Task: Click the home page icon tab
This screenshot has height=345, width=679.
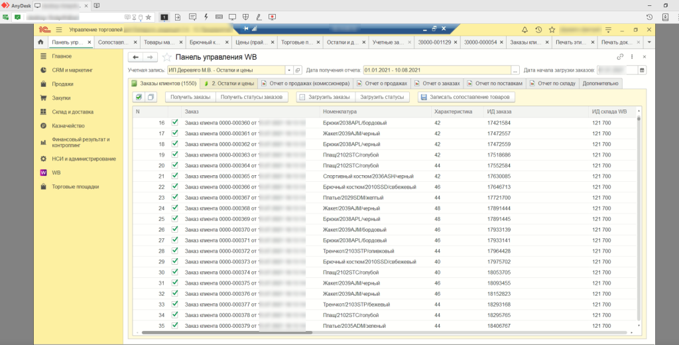Action: click(x=41, y=42)
